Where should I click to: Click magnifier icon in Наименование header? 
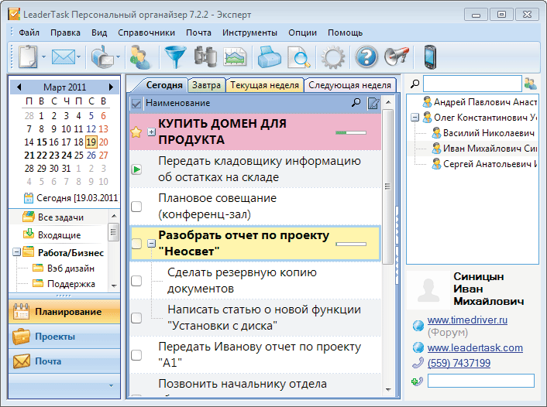pos(356,103)
